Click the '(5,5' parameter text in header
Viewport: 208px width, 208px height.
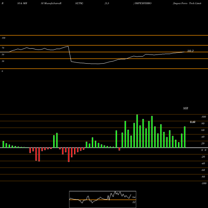tap(107, 3)
